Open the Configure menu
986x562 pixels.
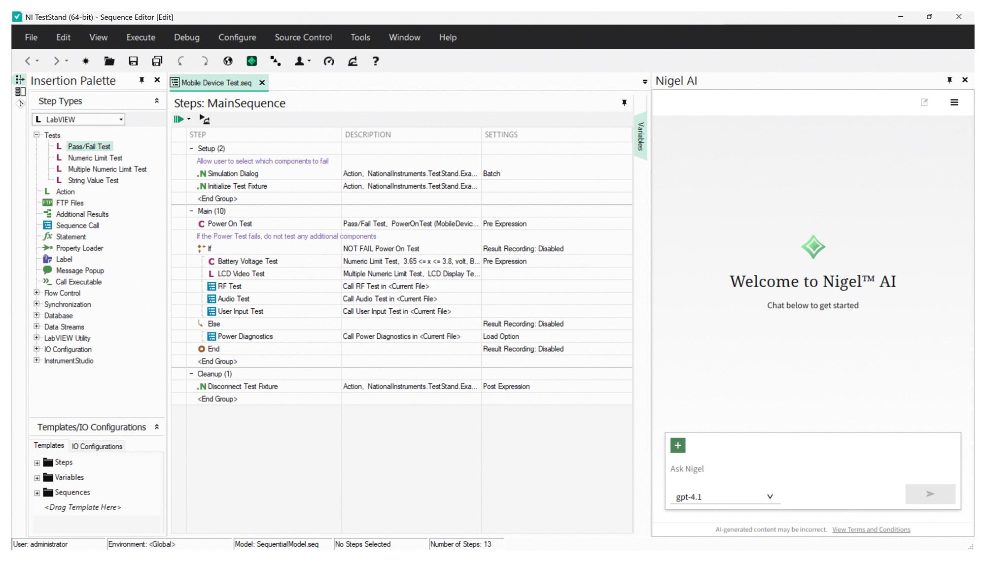[237, 37]
